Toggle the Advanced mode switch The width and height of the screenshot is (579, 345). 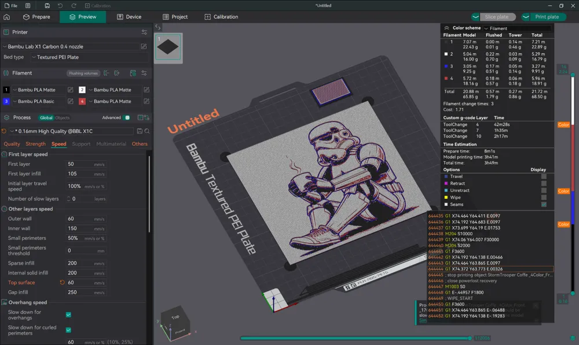127,117
